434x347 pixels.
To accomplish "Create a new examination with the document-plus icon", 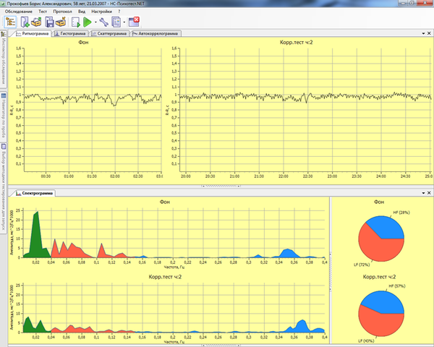I will click(x=25, y=22).
